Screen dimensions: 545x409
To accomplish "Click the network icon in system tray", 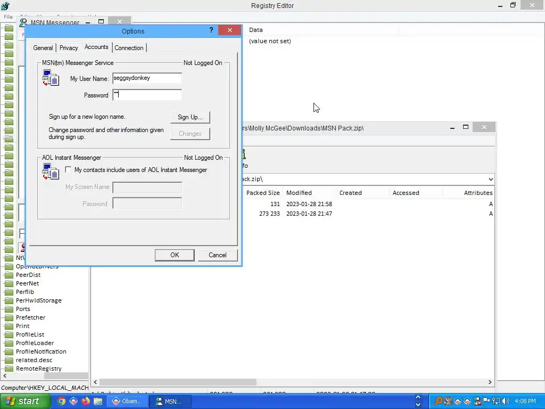I will pyautogui.click(x=496, y=402).
